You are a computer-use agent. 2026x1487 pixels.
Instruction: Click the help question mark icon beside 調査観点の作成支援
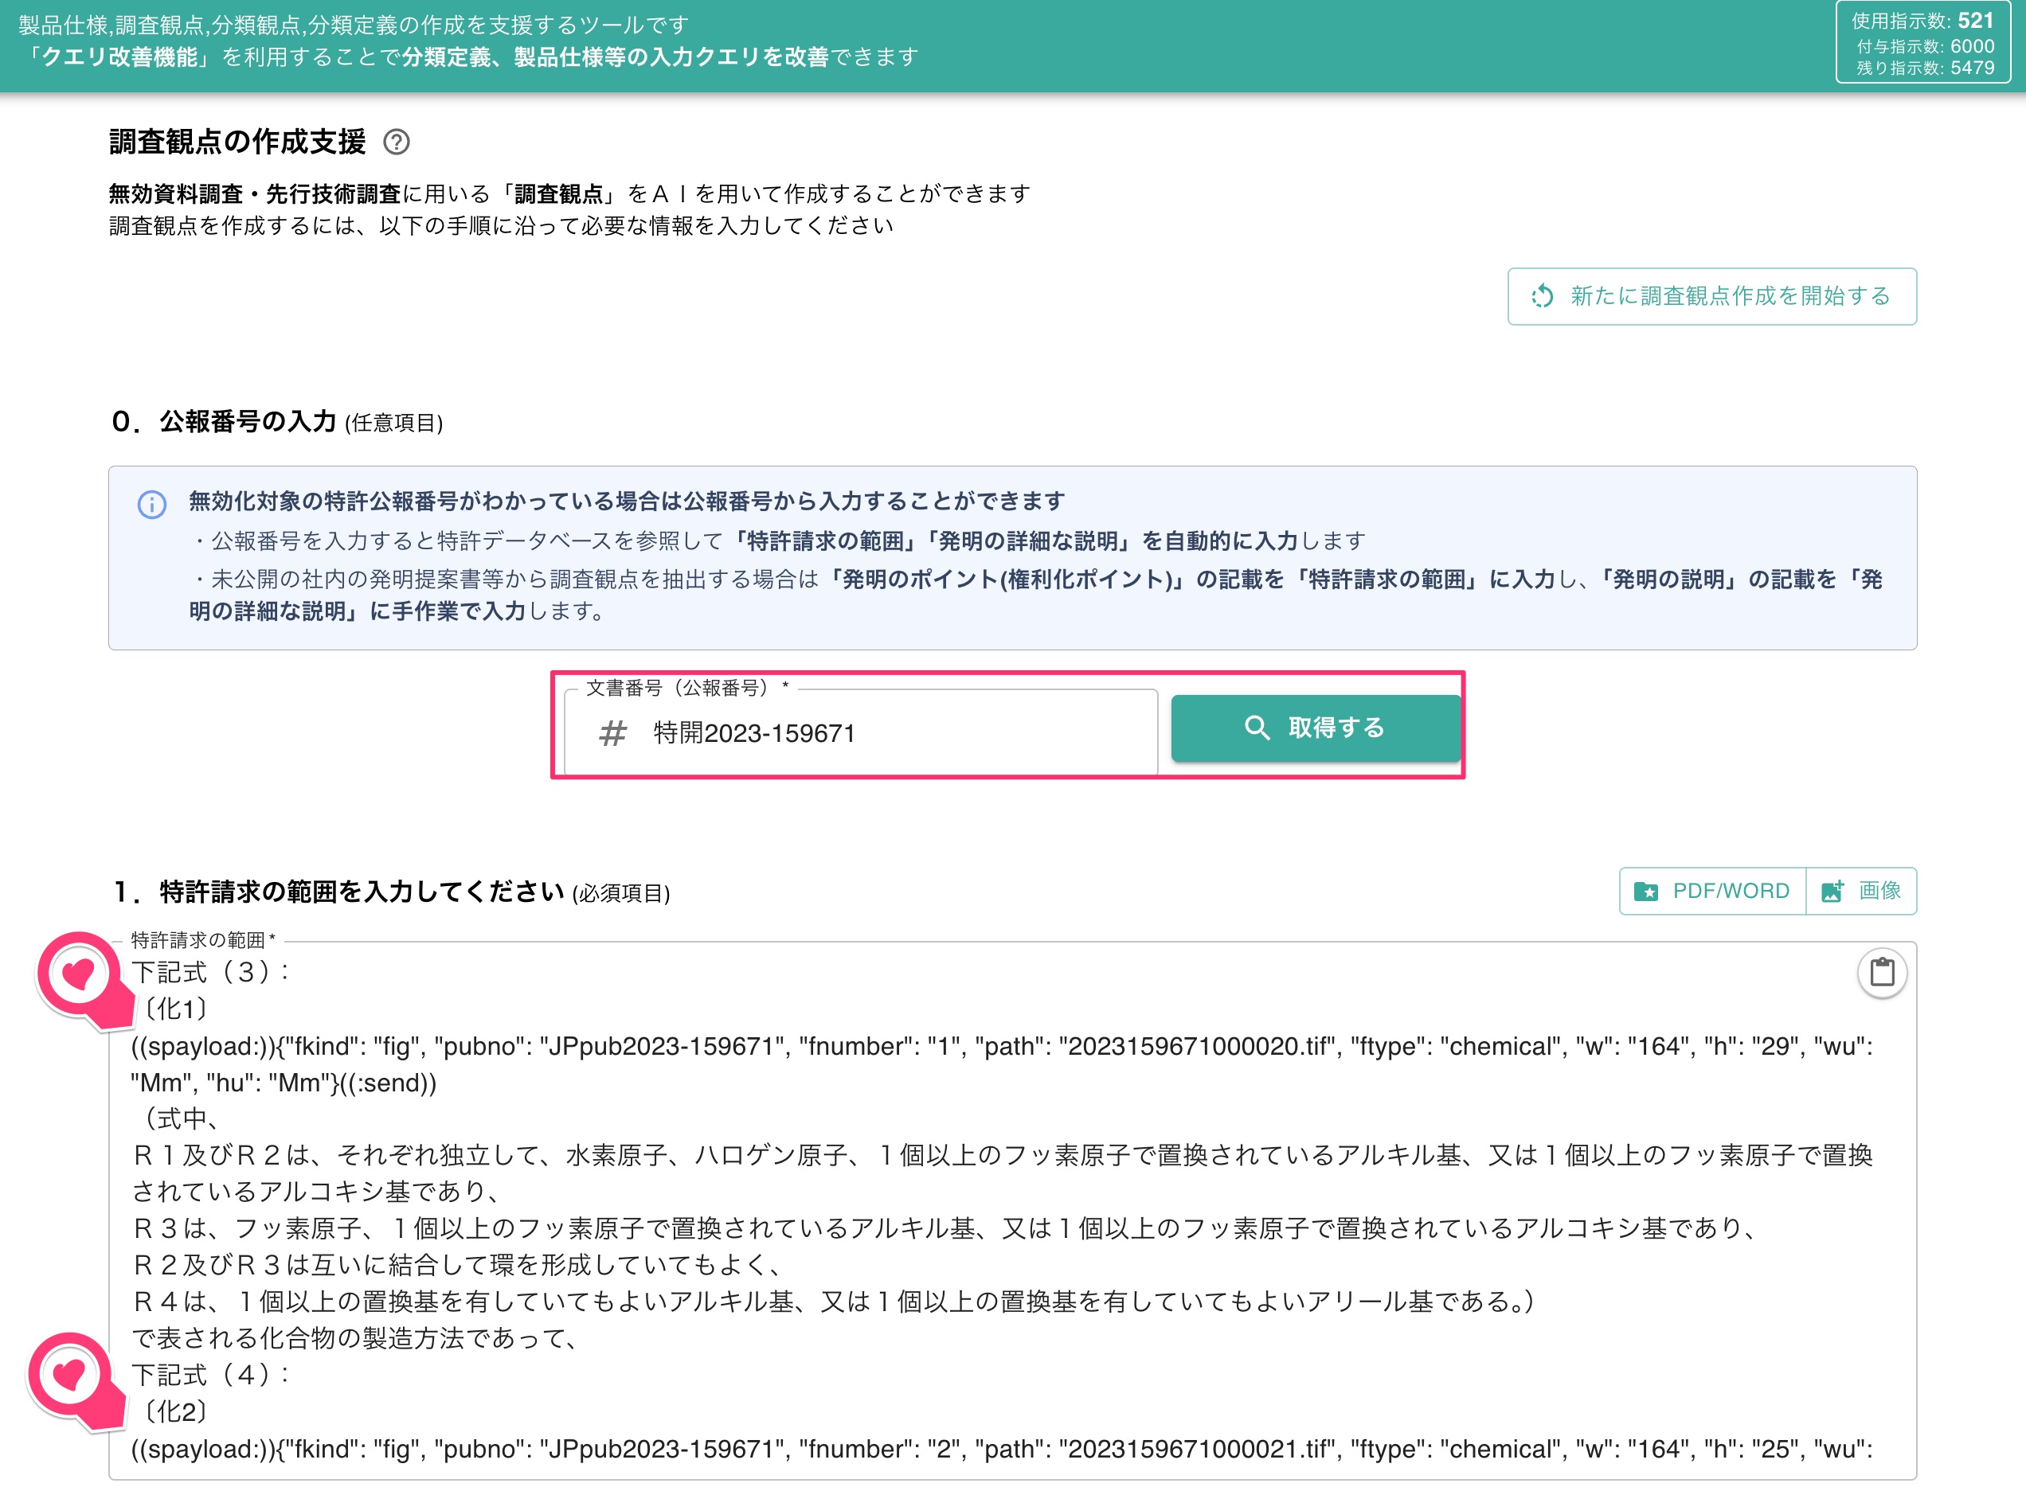(396, 142)
